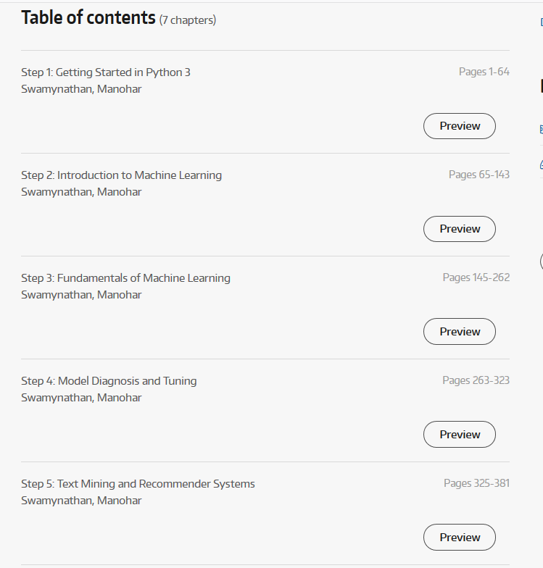Click the 'Table of contents' heading

tap(88, 18)
